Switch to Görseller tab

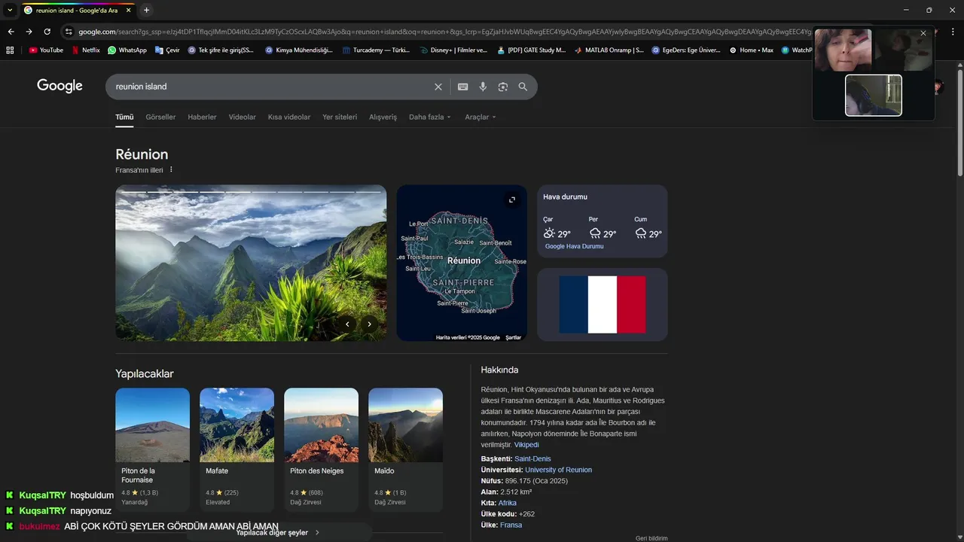[x=160, y=117]
